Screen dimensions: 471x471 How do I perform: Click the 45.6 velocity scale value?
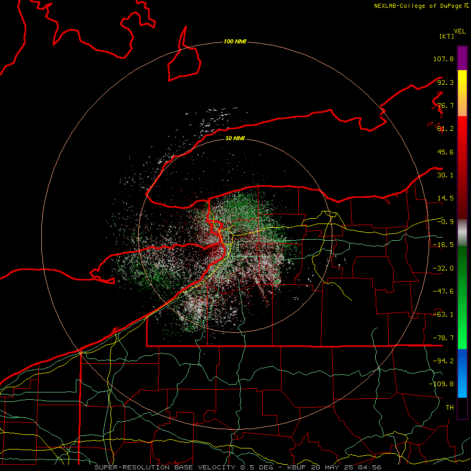[x=445, y=152]
